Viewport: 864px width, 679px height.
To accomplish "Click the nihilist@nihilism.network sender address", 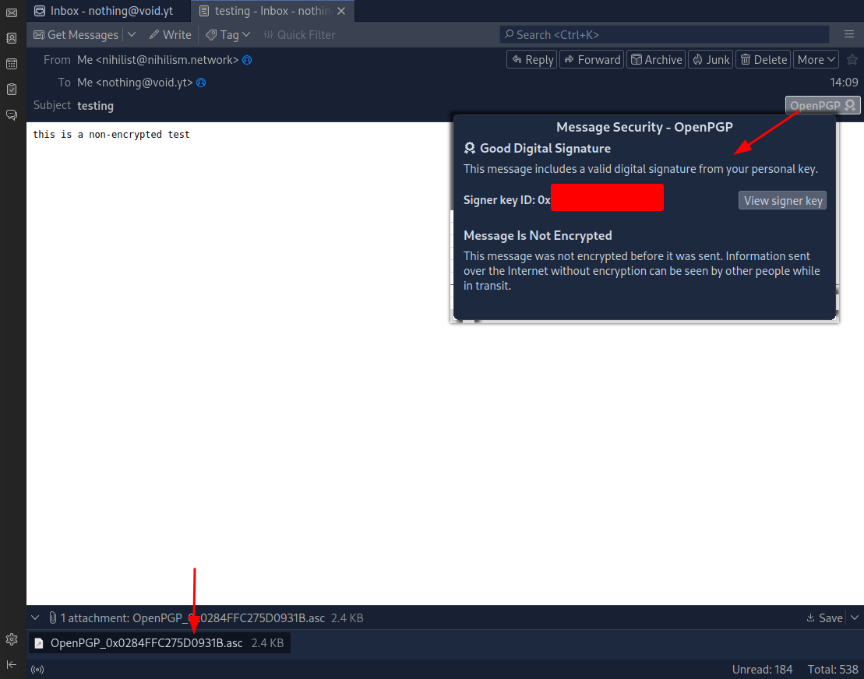I will click(x=157, y=60).
